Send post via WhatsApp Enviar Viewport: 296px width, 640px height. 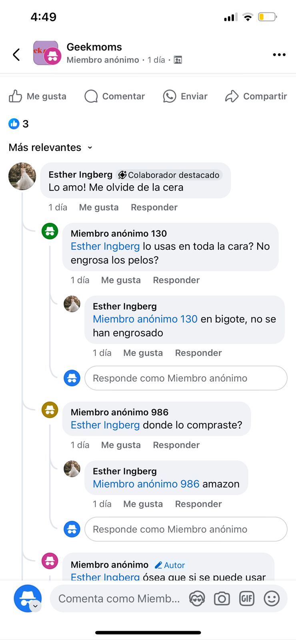[185, 96]
